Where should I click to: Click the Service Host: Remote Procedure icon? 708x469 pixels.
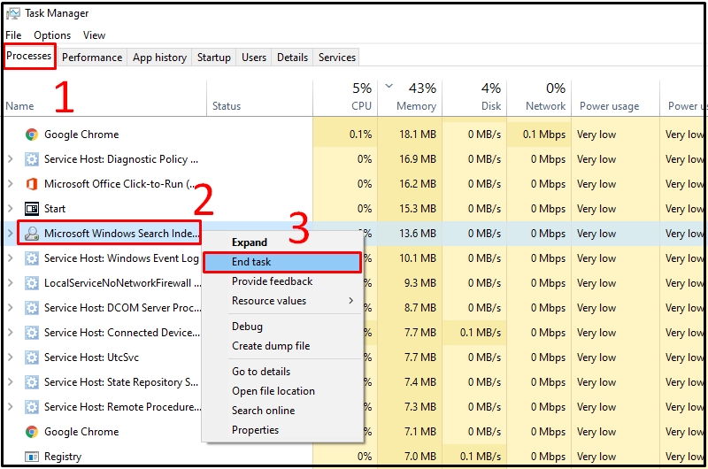[32, 407]
